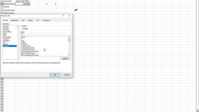Select the THIS IS MY TEXT cell
Screen dimensions: 199x112
tap(23, 1)
